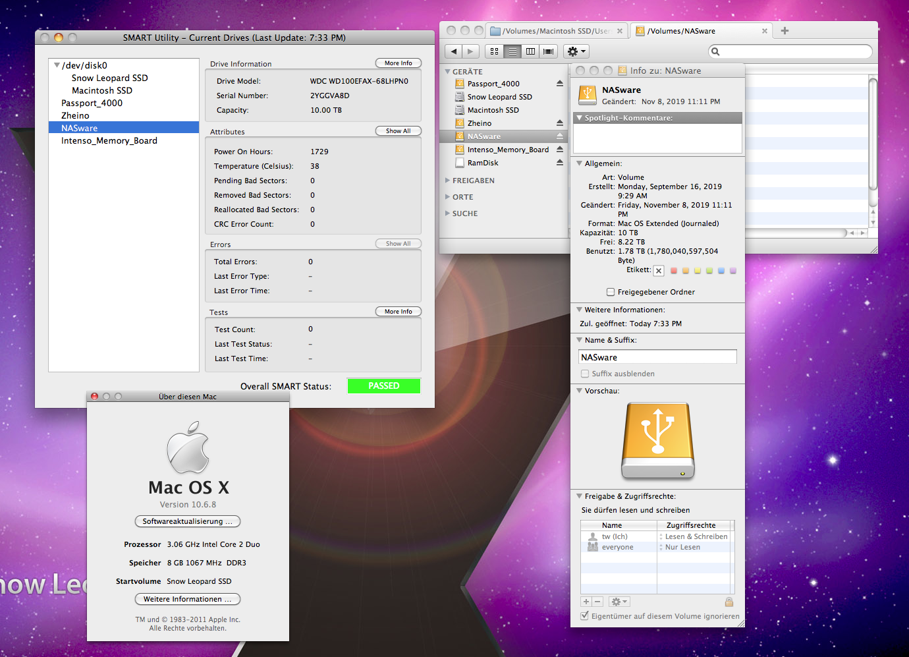This screenshot has height=657, width=909.
Task: Collapse Freigabe & Zugriffsrechte section
Action: click(579, 496)
